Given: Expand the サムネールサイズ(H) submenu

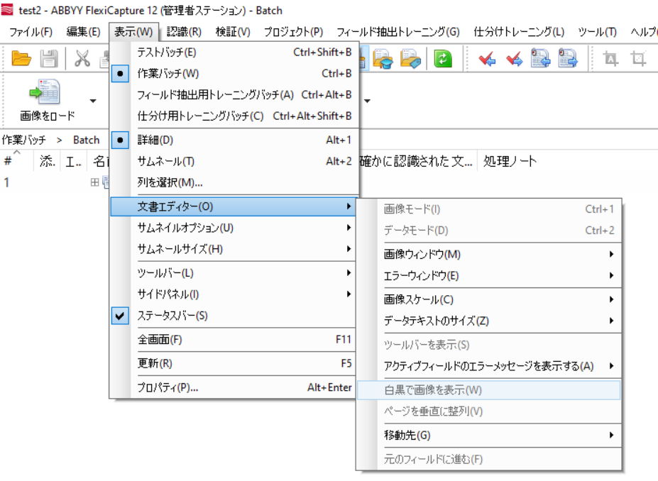Looking at the screenshot, I should [x=233, y=249].
